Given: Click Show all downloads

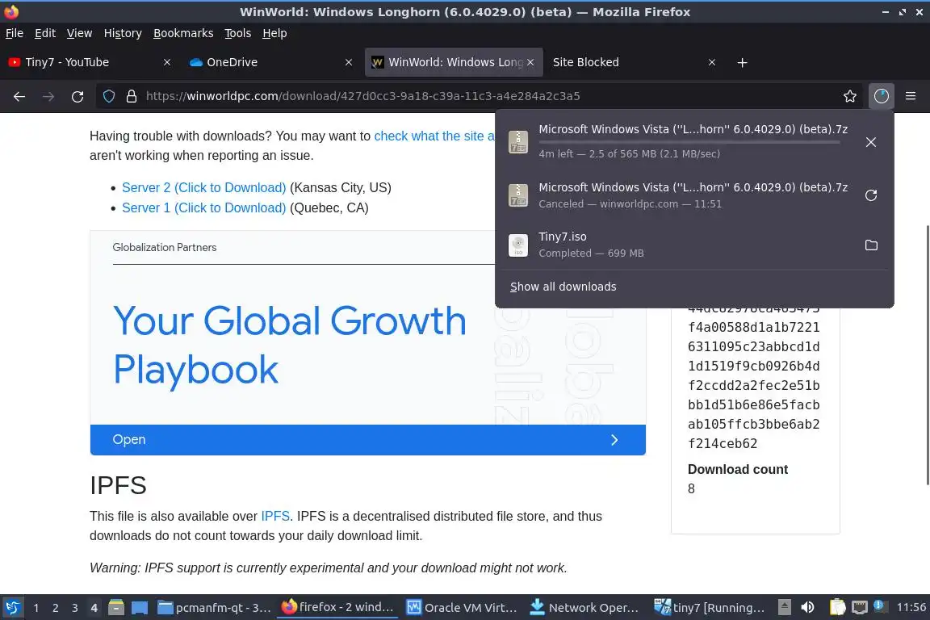Looking at the screenshot, I should (563, 287).
